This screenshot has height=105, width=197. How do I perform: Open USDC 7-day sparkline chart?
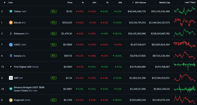tap(185, 44)
